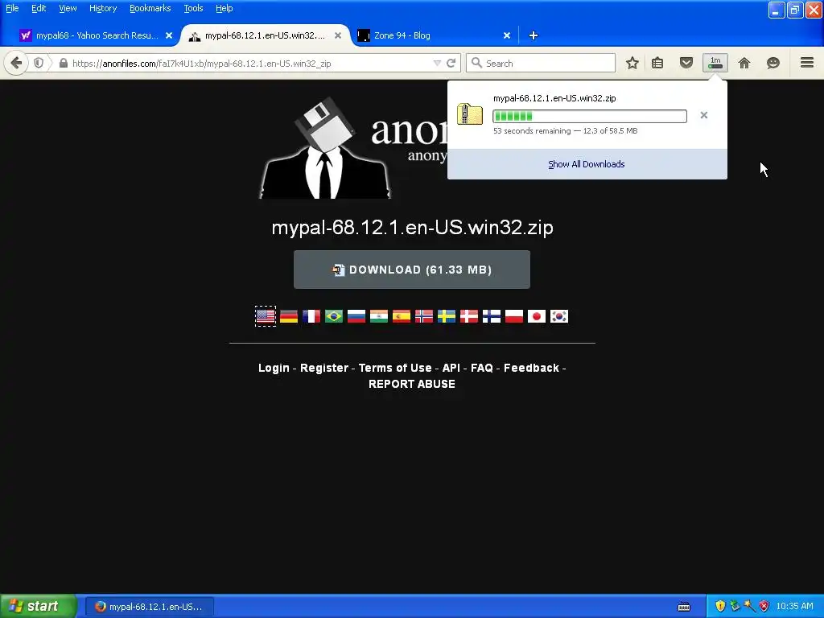
Task: Click the download progress bar
Action: (x=590, y=116)
